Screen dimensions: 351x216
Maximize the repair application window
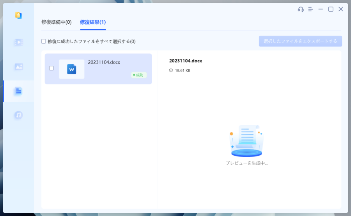331,9
